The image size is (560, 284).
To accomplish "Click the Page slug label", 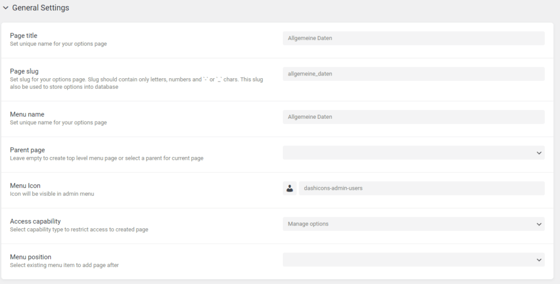I will coord(24,71).
